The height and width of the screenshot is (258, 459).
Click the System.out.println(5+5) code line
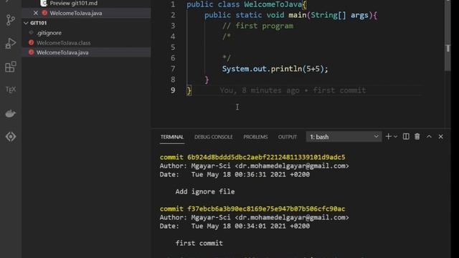275,69
